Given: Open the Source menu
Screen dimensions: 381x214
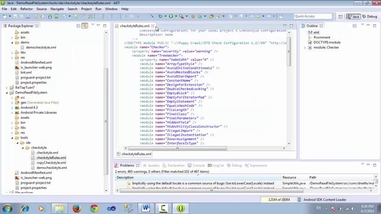Looking at the screenshot, I should (42, 9).
